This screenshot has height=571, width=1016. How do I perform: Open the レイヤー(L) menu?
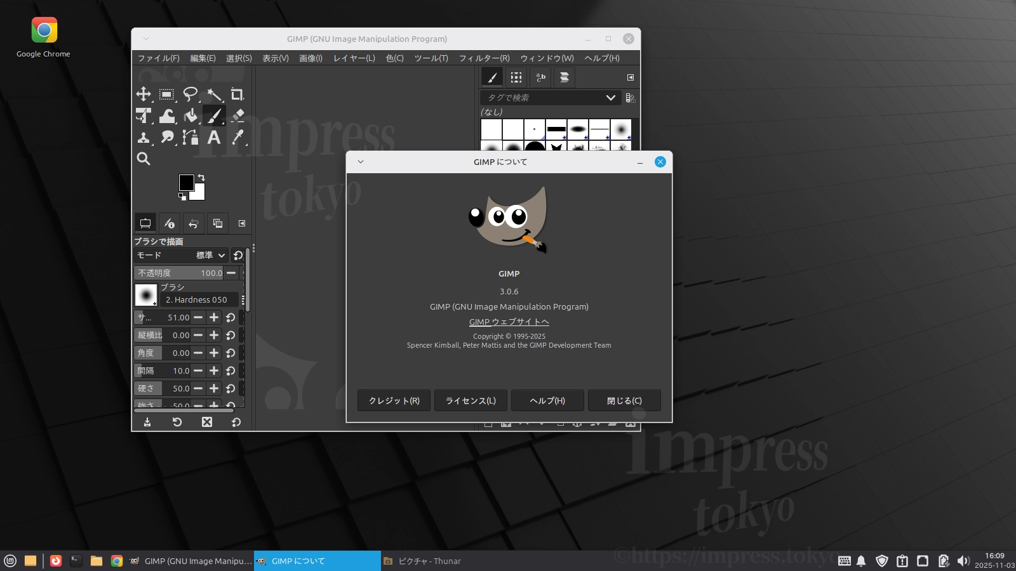(354, 58)
